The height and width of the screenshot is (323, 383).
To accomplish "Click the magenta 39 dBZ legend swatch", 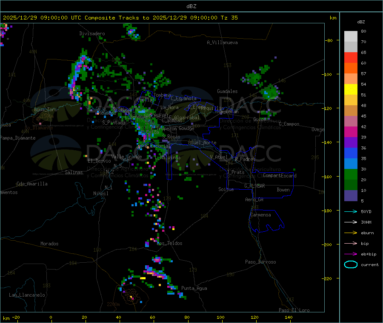I will pyautogui.click(x=351, y=132).
